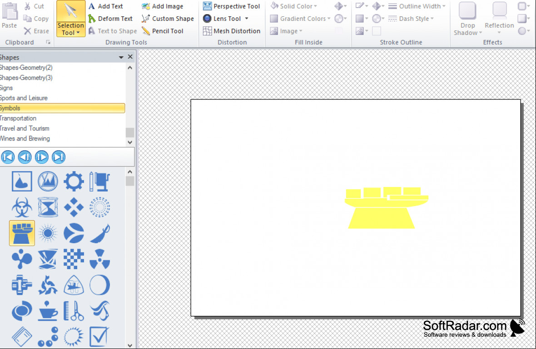The width and height of the screenshot is (536, 349).
Task: Open the Shapes panel dropdown arrow
Action: (121, 57)
